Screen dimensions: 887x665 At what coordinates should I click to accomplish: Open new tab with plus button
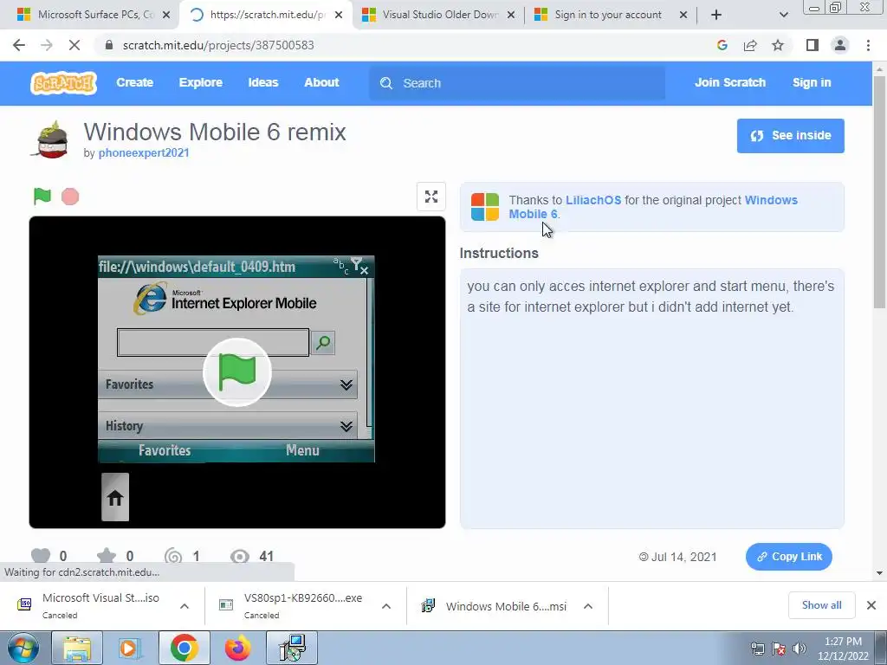[716, 15]
